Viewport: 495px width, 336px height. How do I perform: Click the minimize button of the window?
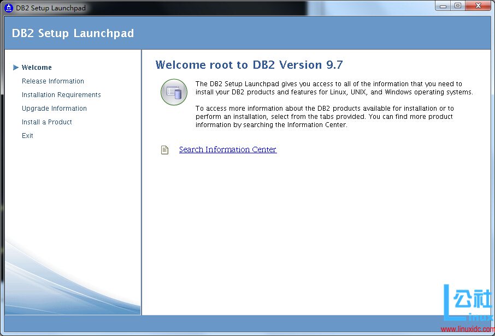coord(444,5)
